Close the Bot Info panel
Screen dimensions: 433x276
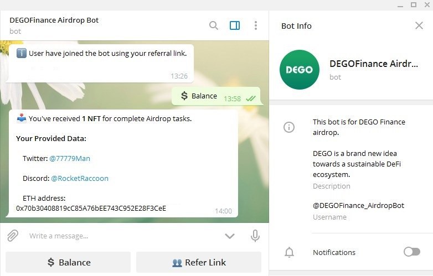[x=419, y=25]
